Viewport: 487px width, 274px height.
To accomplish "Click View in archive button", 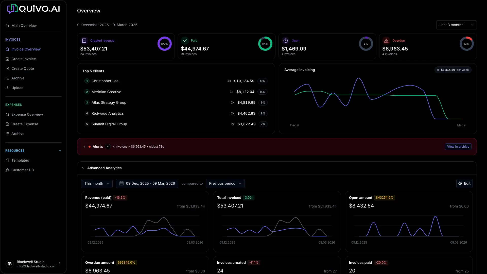I will [x=458, y=147].
